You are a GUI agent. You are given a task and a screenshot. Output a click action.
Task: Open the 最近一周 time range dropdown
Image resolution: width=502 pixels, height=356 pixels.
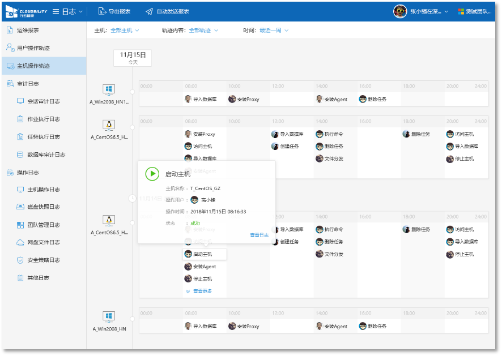click(x=274, y=30)
